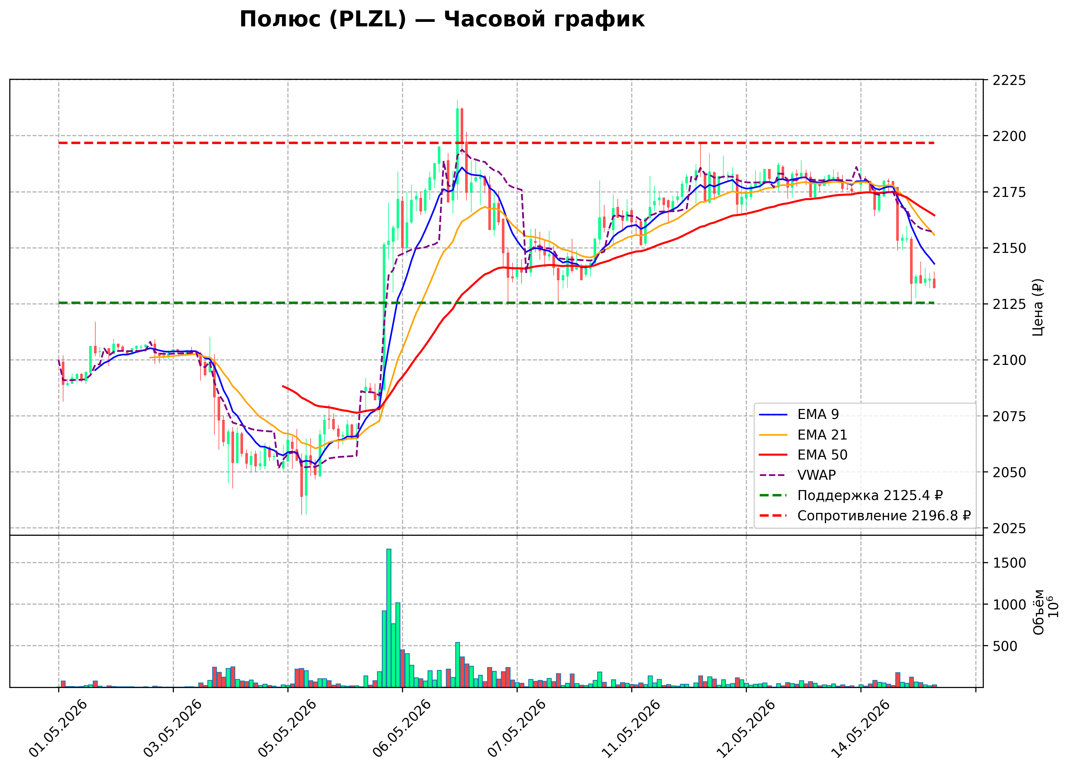Click the date label "12.05.2026"
1071x770 pixels.
pos(746,729)
